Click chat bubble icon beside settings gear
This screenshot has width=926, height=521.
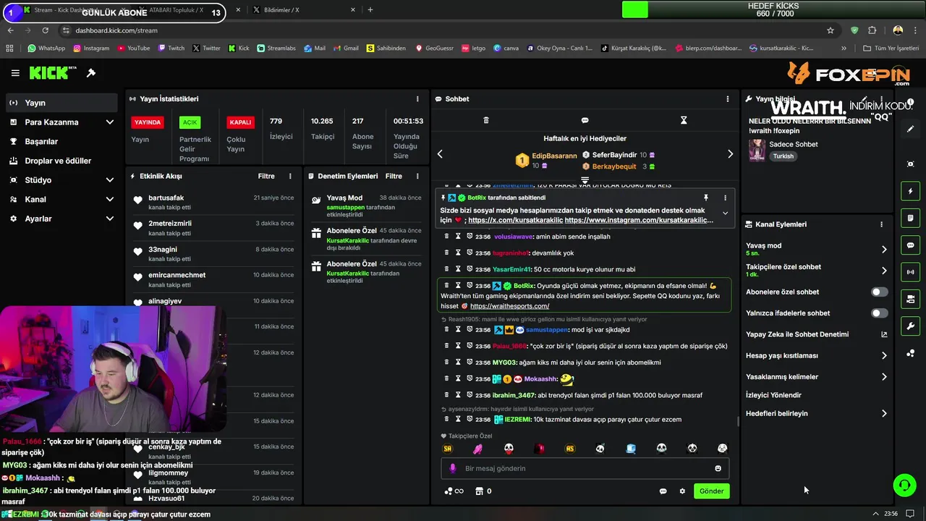[663, 491]
